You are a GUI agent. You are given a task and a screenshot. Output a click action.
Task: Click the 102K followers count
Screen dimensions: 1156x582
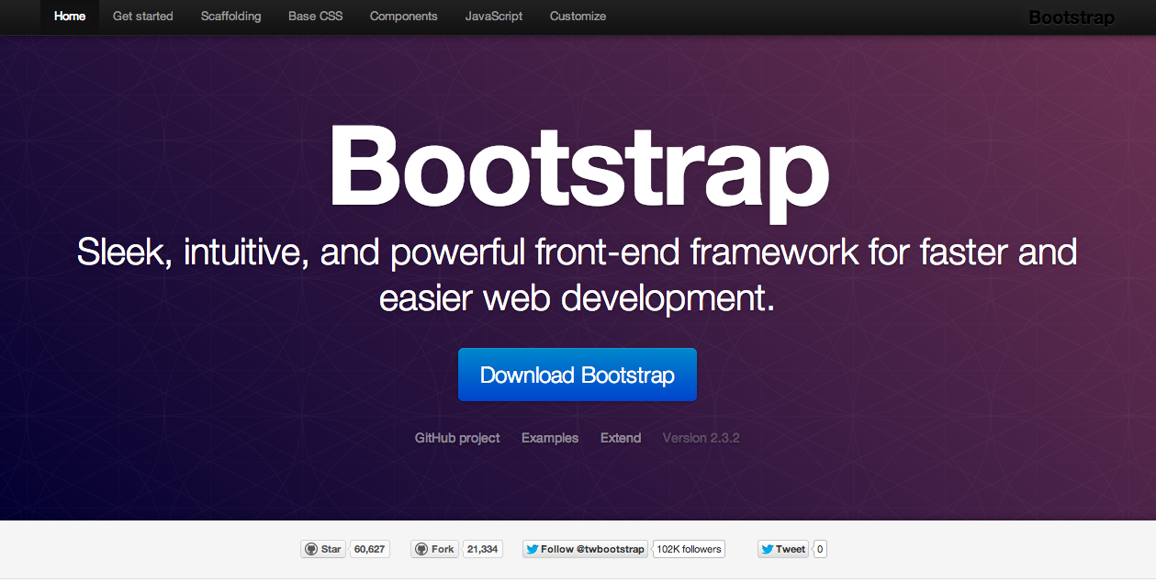pos(690,549)
